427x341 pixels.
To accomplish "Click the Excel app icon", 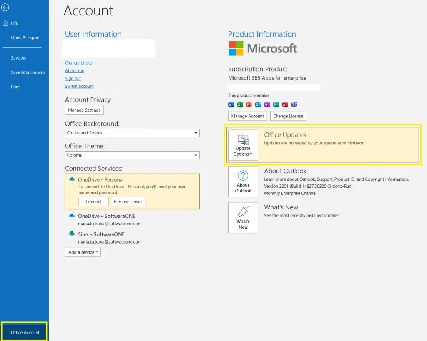I will 240,105.
